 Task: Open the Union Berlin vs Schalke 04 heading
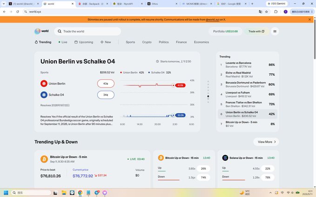tap(78, 61)
